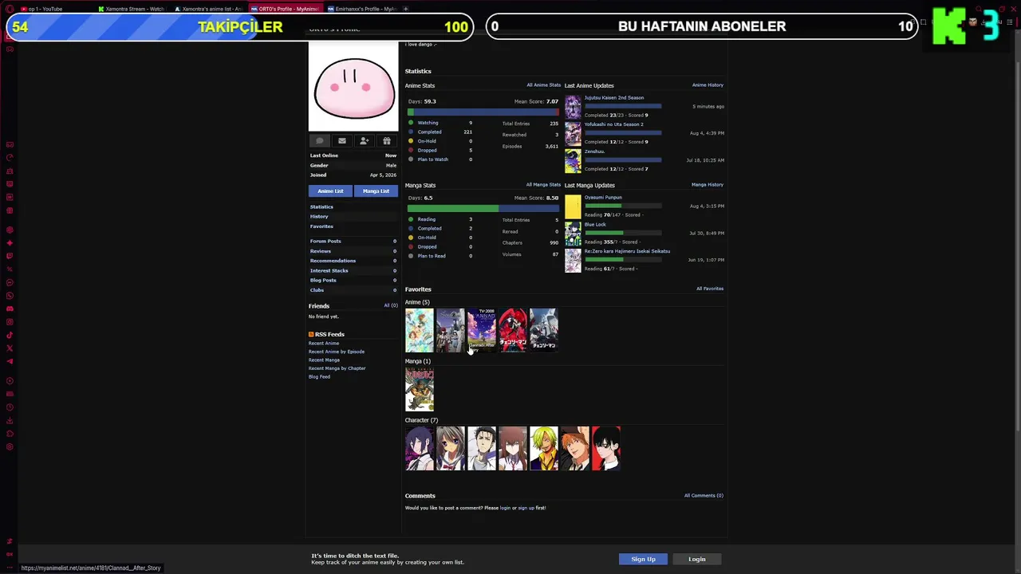The width and height of the screenshot is (1021, 574).
Task: Click the Sign Up button in bottom banner
Action: coord(643,559)
